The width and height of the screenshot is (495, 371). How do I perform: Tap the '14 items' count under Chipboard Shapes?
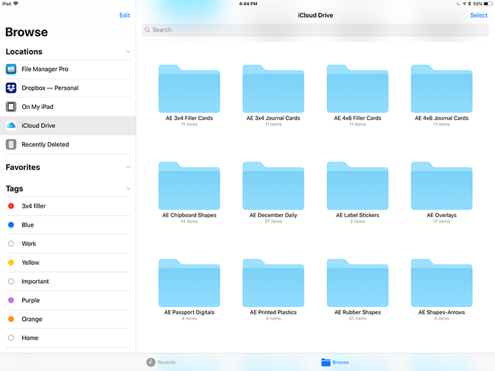tap(189, 222)
